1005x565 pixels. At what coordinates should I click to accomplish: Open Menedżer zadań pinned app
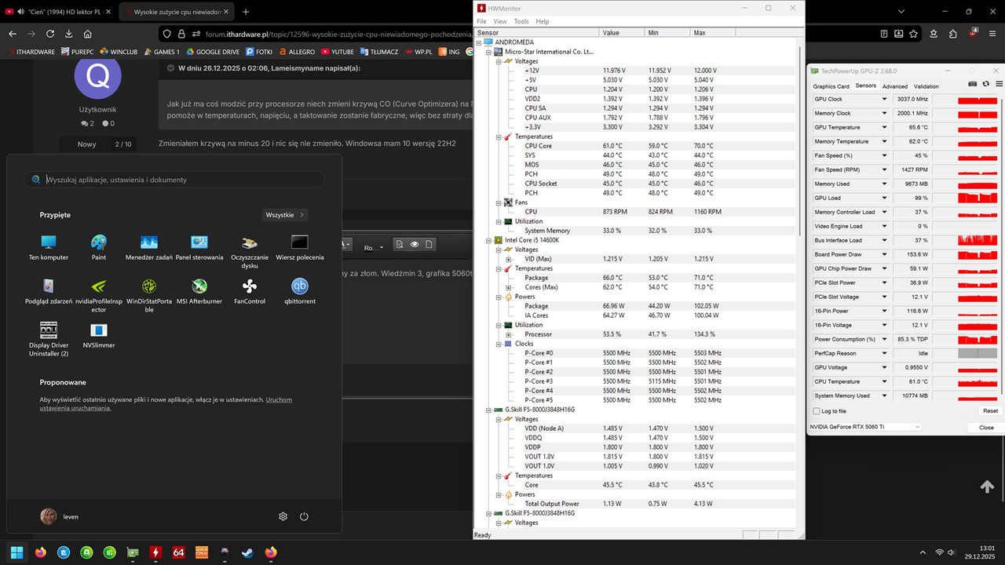[x=149, y=248]
